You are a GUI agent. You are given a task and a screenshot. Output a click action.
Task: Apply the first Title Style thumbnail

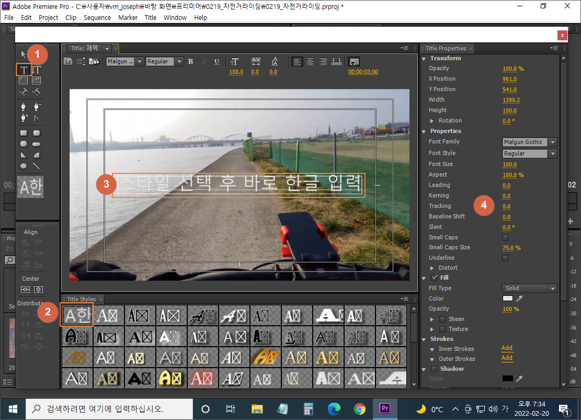77,315
